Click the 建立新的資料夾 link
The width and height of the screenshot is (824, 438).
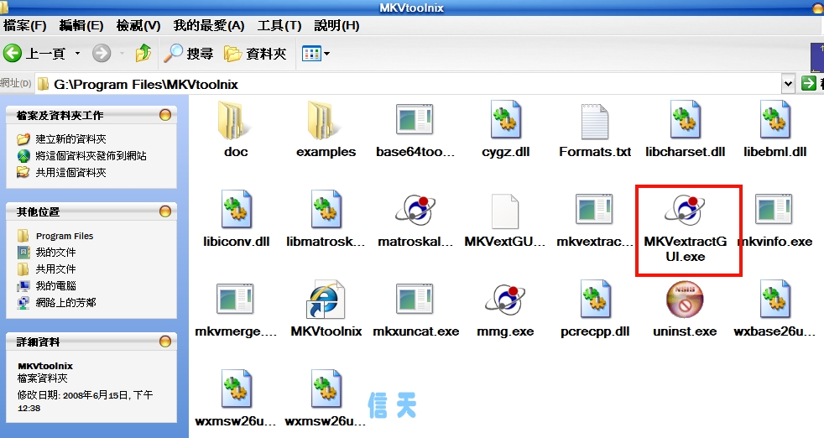point(70,139)
